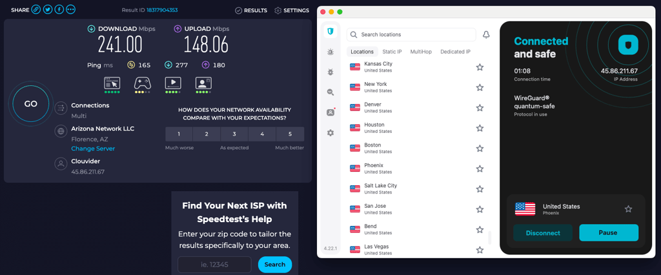The width and height of the screenshot is (661, 275).
Task: Click Change Server link
Action: 93,148
